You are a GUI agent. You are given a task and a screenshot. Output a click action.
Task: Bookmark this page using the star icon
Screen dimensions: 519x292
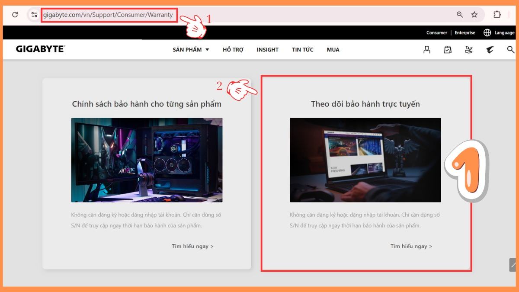coord(474,15)
